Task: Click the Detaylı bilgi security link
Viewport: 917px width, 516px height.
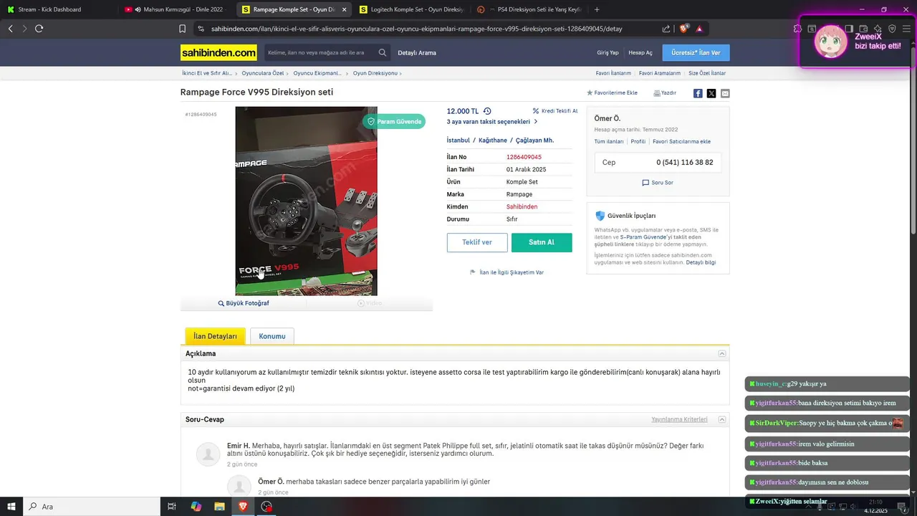Action: tap(701, 262)
